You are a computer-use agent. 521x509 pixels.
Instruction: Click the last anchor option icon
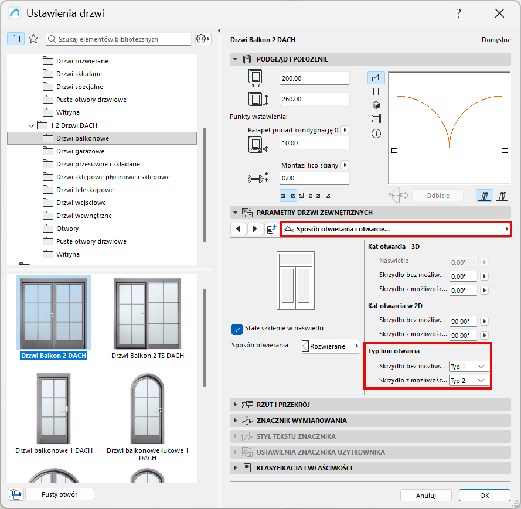[328, 196]
